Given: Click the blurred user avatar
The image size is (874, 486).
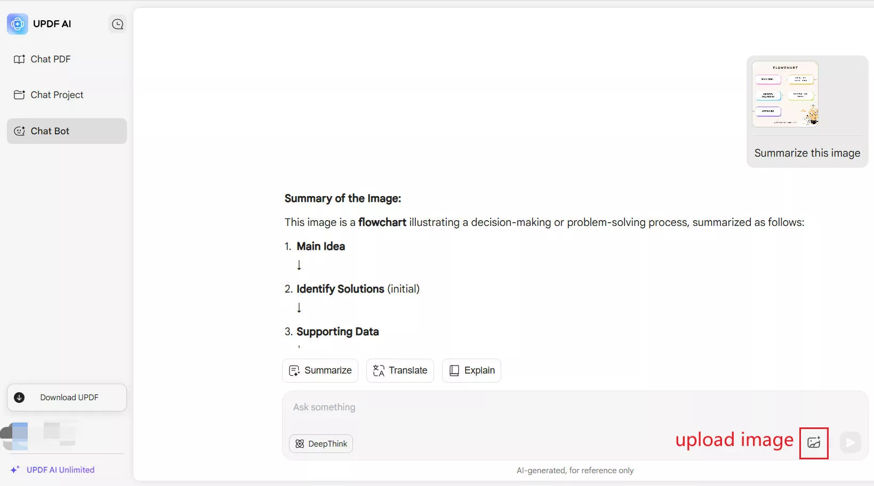Looking at the screenshot, I should coord(16,434).
